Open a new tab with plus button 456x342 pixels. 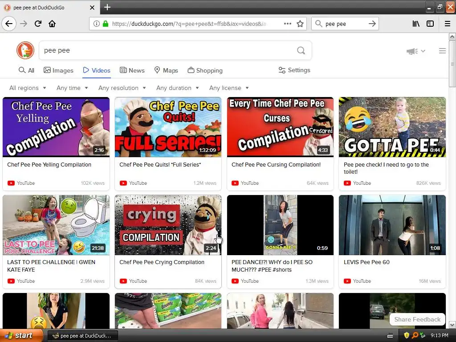point(107,7)
